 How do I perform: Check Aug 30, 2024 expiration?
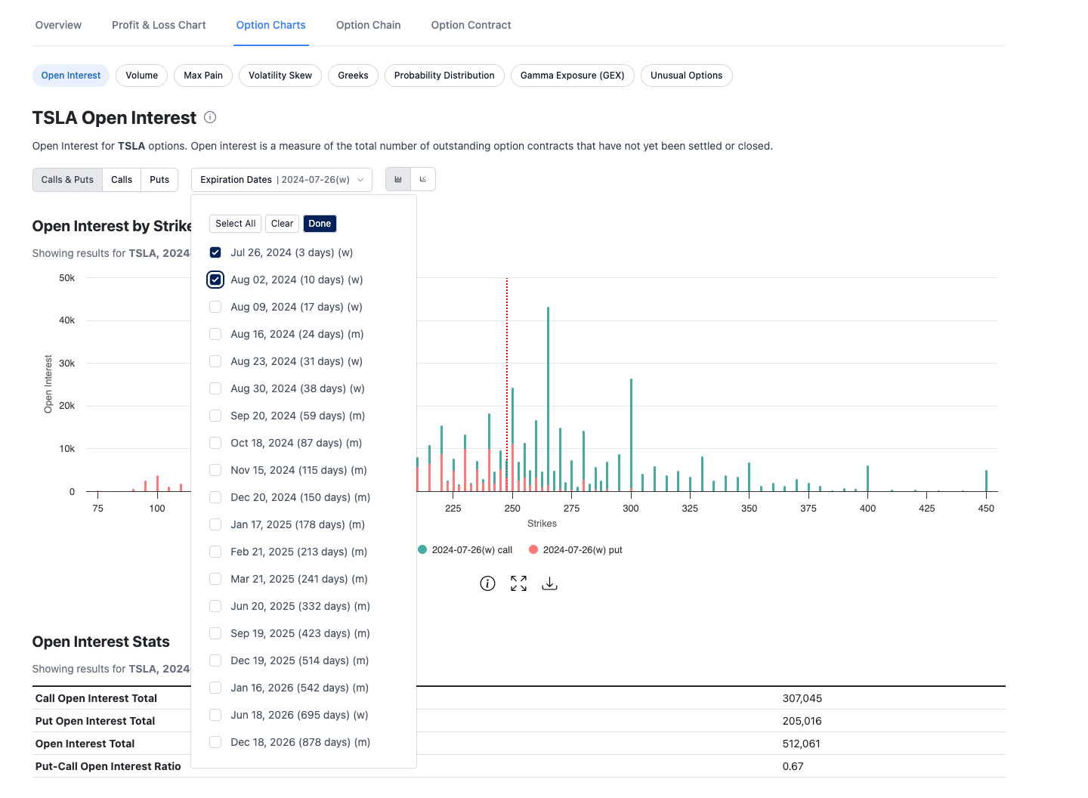215,388
